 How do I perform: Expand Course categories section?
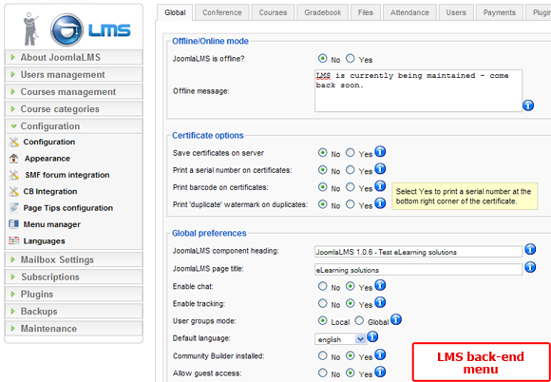pyautogui.click(x=73, y=109)
